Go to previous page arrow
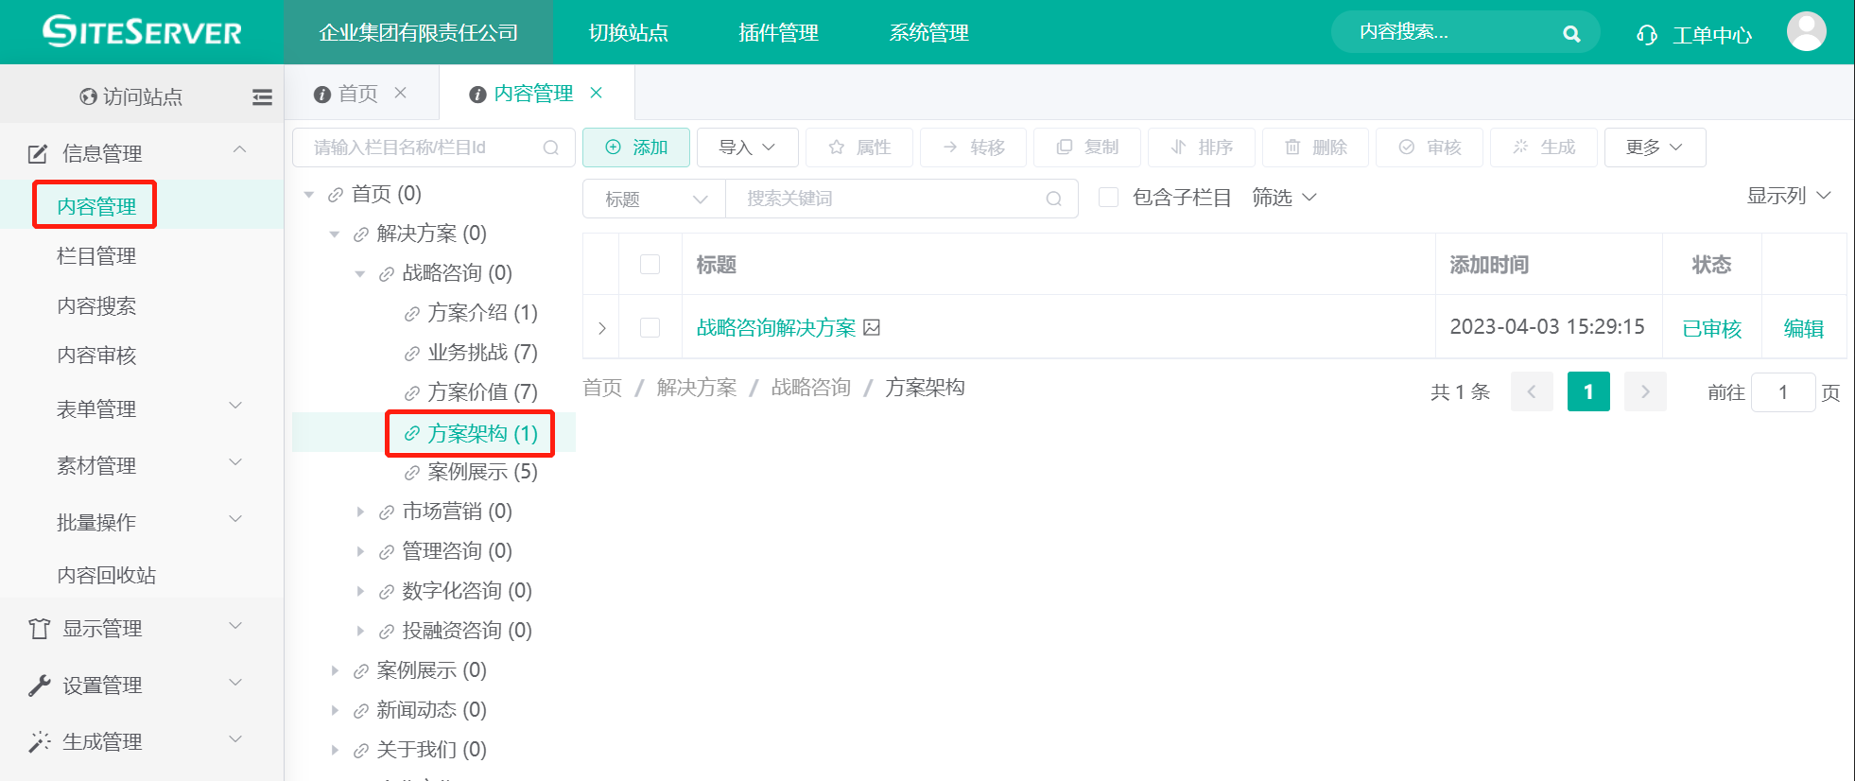Image resolution: width=1855 pixels, height=781 pixels. coord(1532,391)
